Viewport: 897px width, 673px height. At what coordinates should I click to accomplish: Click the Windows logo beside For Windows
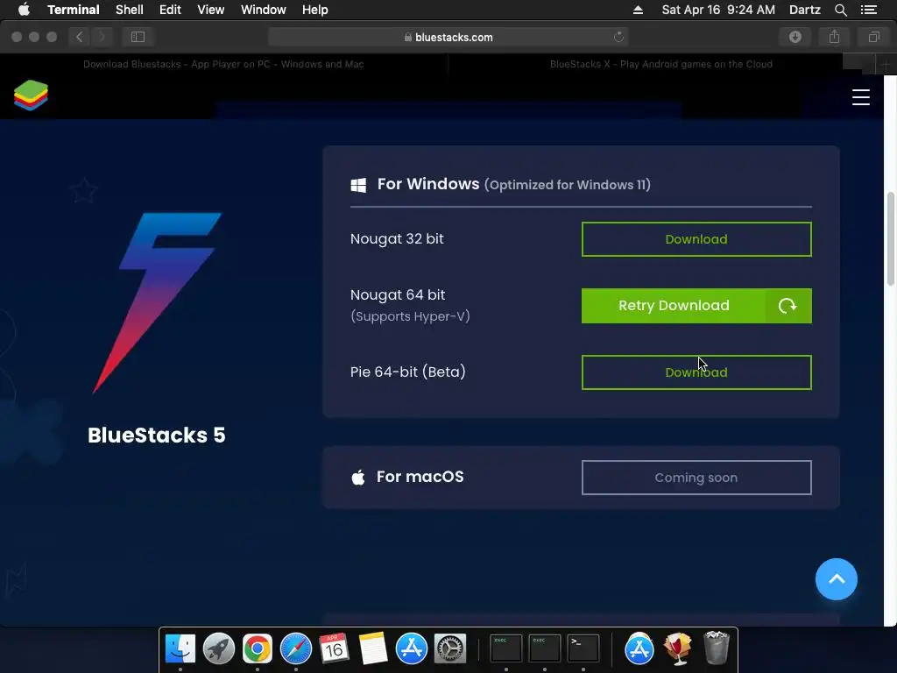click(358, 185)
